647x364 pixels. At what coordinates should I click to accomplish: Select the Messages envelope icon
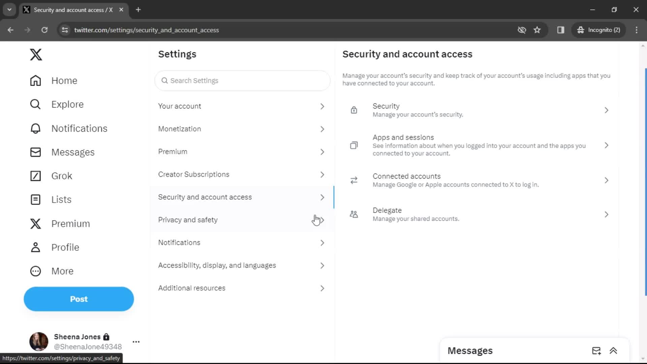pos(35,152)
